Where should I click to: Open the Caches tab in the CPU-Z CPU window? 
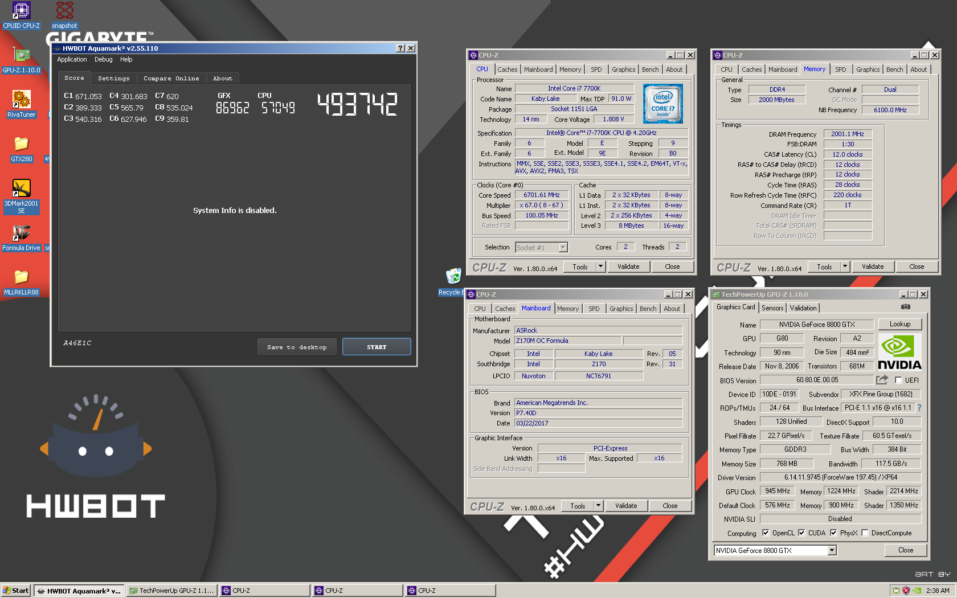pyautogui.click(x=508, y=69)
